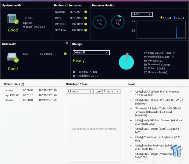Viewport: 189px width, 164px height.
Task: Expand the myQNAPcloud Connect news item
Action: click(x=131, y=120)
